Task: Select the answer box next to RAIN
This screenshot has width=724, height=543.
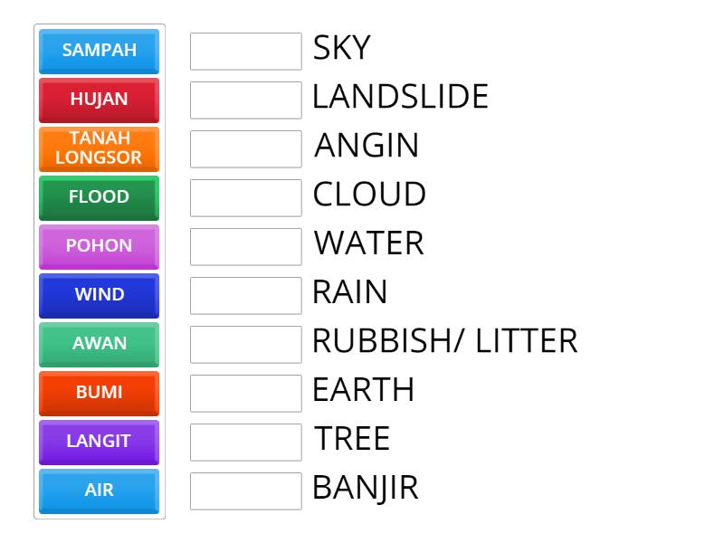Action: (x=245, y=296)
